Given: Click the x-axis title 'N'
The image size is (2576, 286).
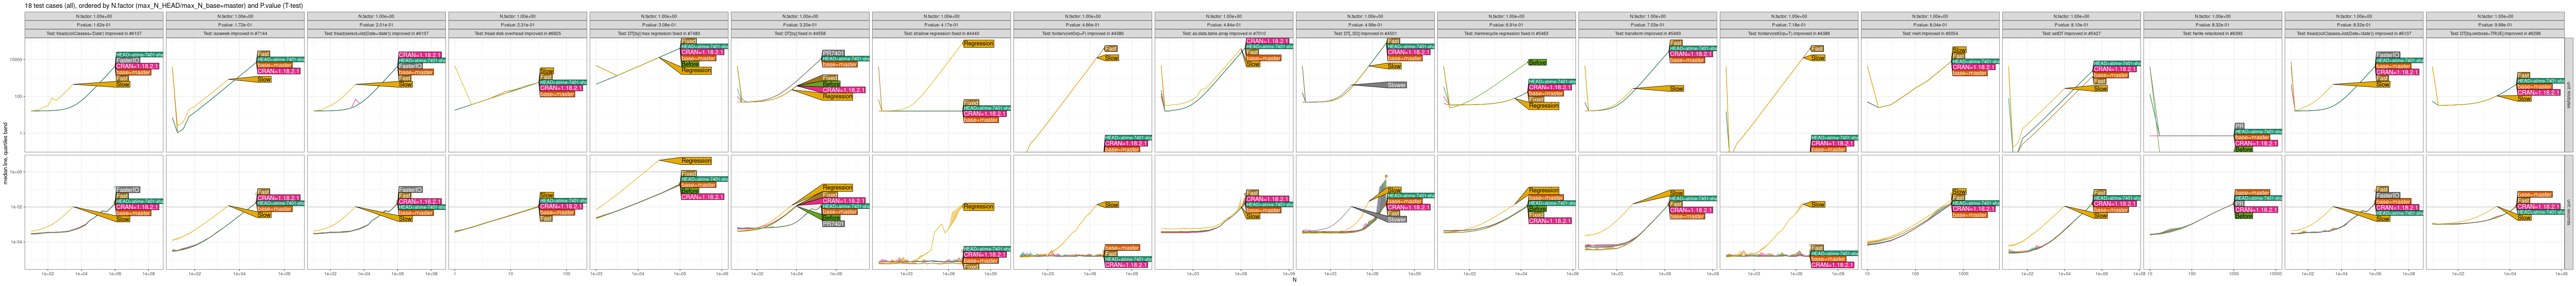Looking at the screenshot, I should click(x=1294, y=280).
